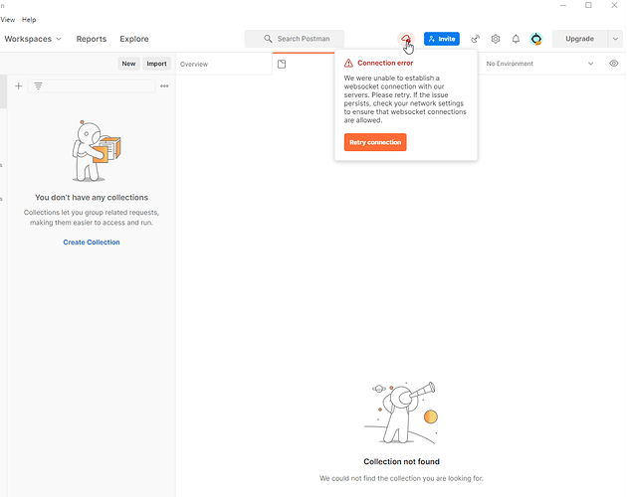Focus the Search Postman field
The width and height of the screenshot is (627, 497).
[x=295, y=39]
